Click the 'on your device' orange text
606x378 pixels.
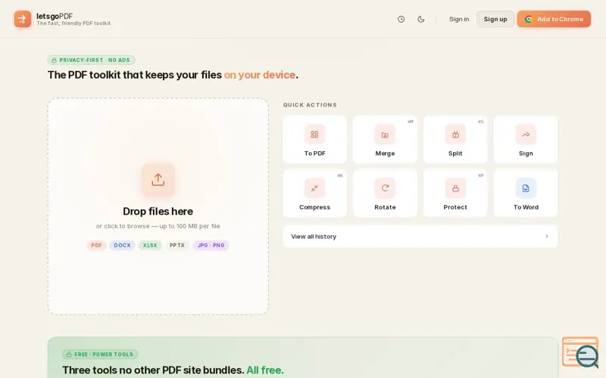coord(260,75)
